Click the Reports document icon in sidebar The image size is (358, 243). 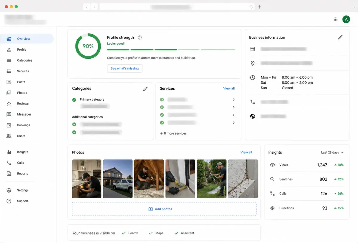tap(9, 174)
